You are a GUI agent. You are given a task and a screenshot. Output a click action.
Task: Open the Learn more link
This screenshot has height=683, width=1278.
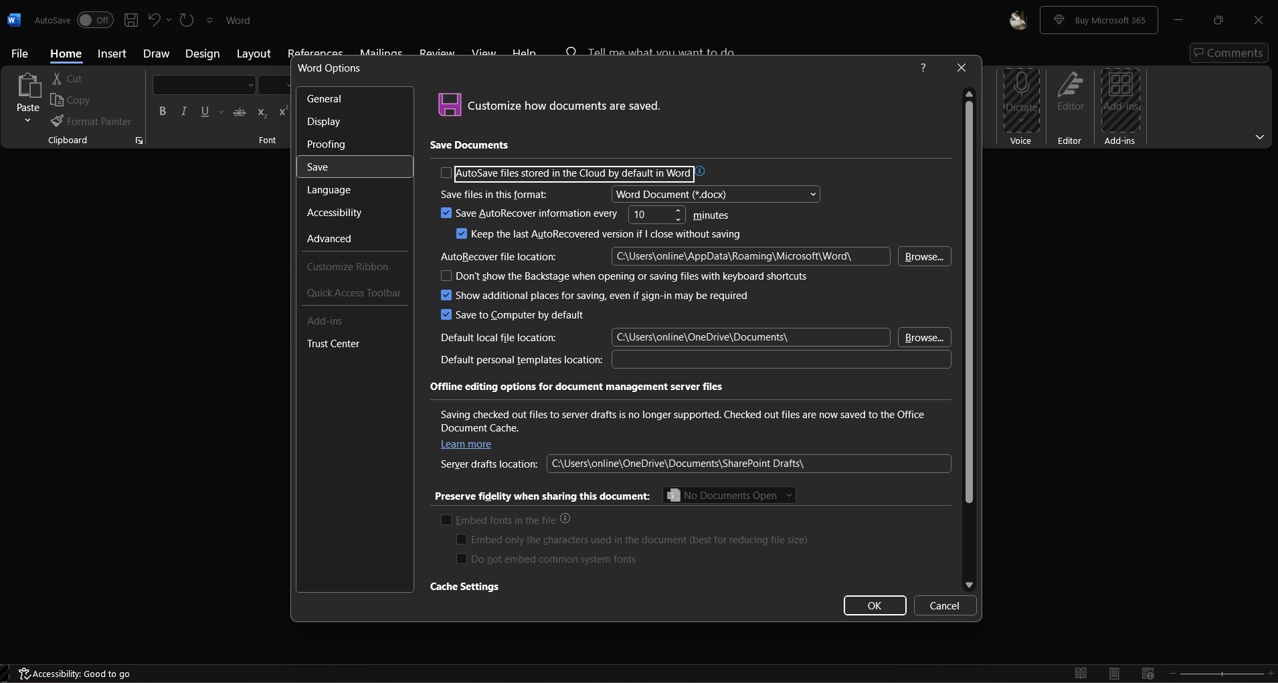[x=466, y=444]
